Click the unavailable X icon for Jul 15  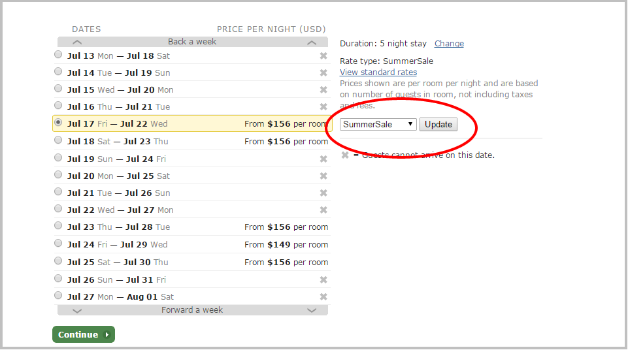point(323,90)
